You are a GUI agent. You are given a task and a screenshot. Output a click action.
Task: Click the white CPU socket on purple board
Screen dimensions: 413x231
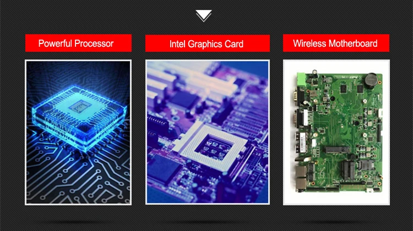[211, 146]
